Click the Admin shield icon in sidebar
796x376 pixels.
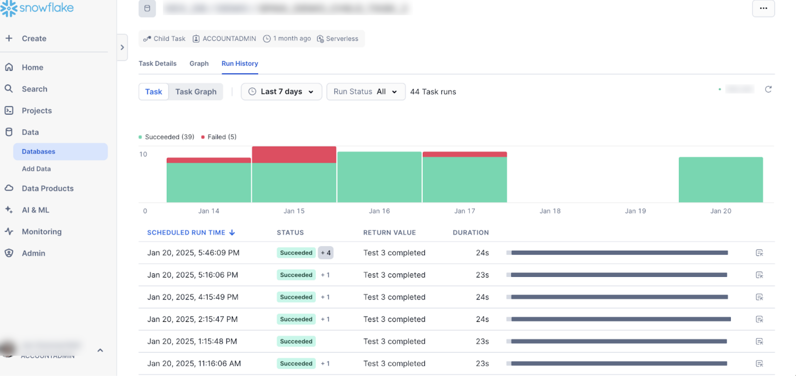click(x=9, y=253)
